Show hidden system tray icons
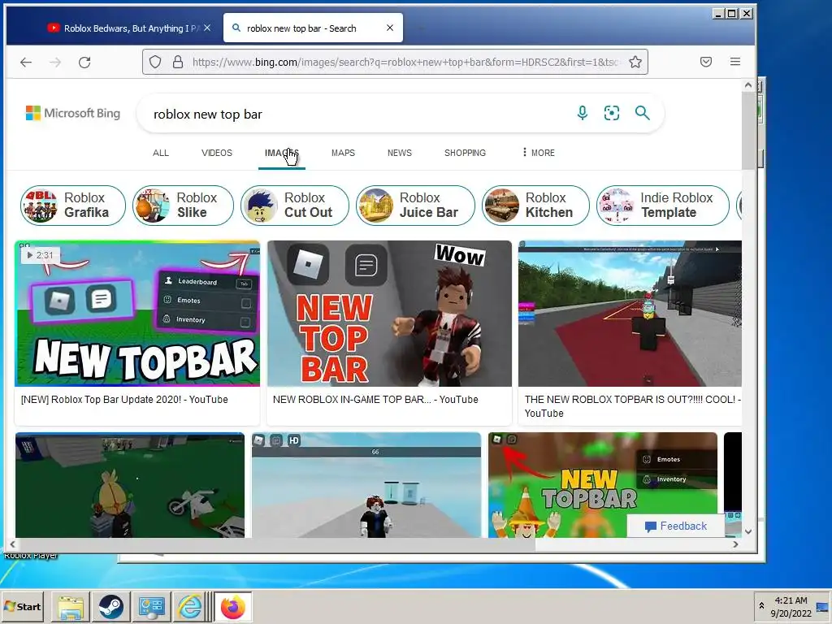The image size is (832, 624). [761, 606]
